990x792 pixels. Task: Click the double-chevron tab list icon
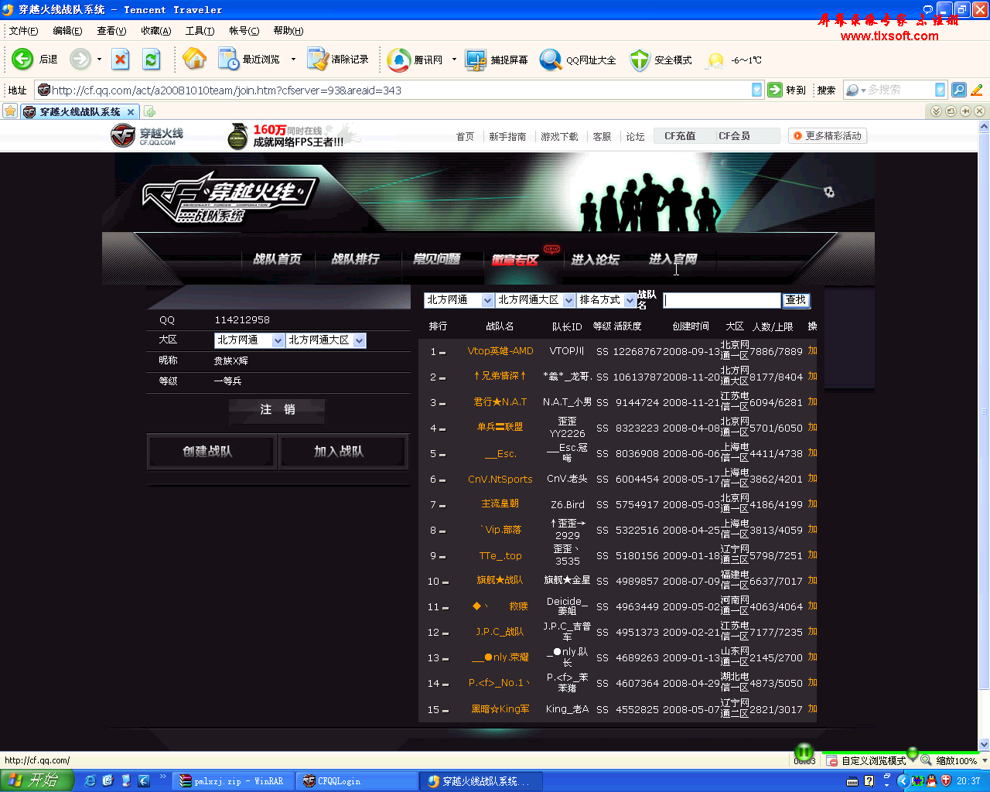point(936,111)
